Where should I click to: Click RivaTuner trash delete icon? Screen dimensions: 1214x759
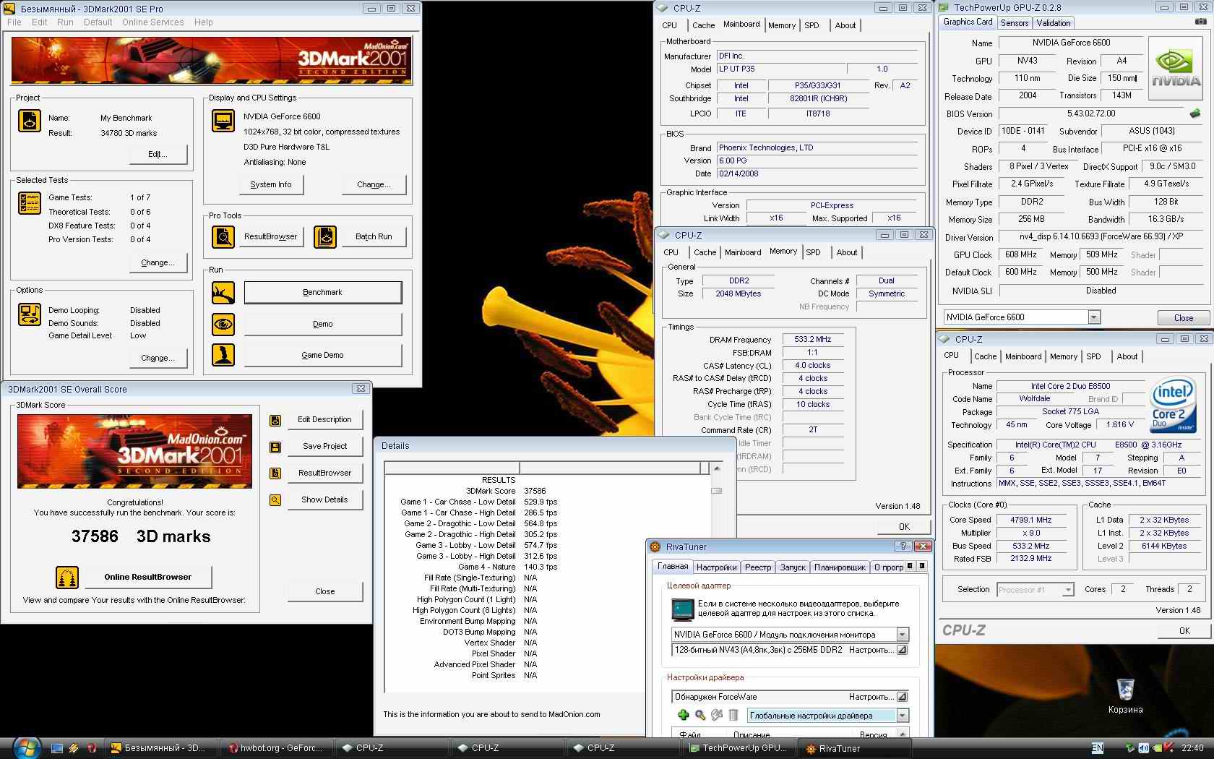[x=733, y=715]
